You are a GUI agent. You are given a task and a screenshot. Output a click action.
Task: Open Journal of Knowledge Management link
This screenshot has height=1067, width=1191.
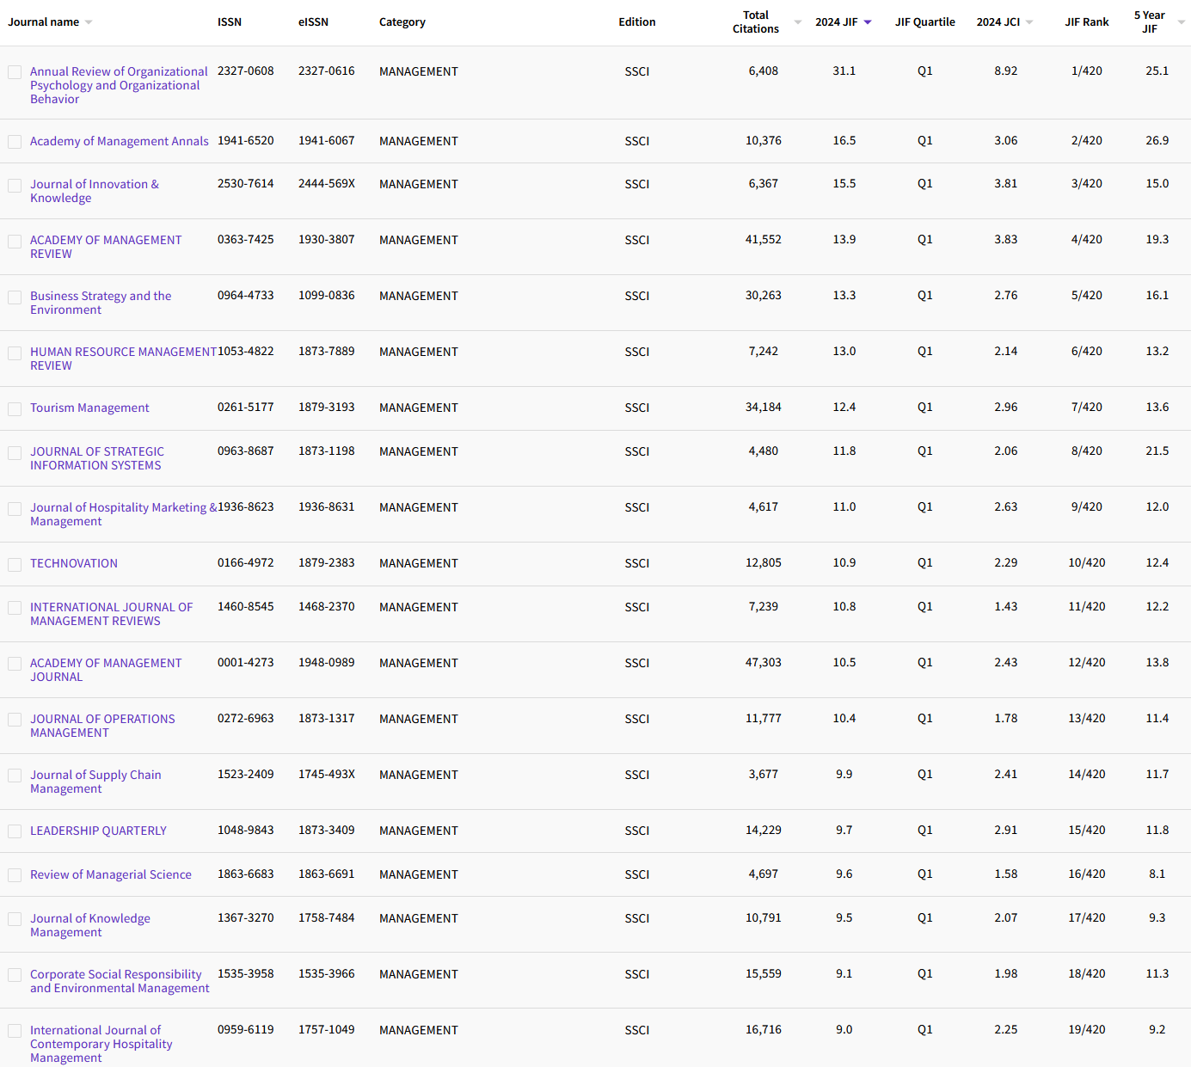click(90, 925)
